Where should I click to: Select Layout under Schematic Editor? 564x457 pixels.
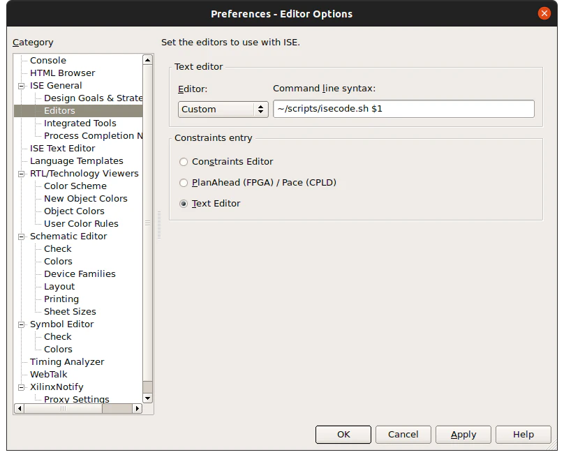click(59, 287)
